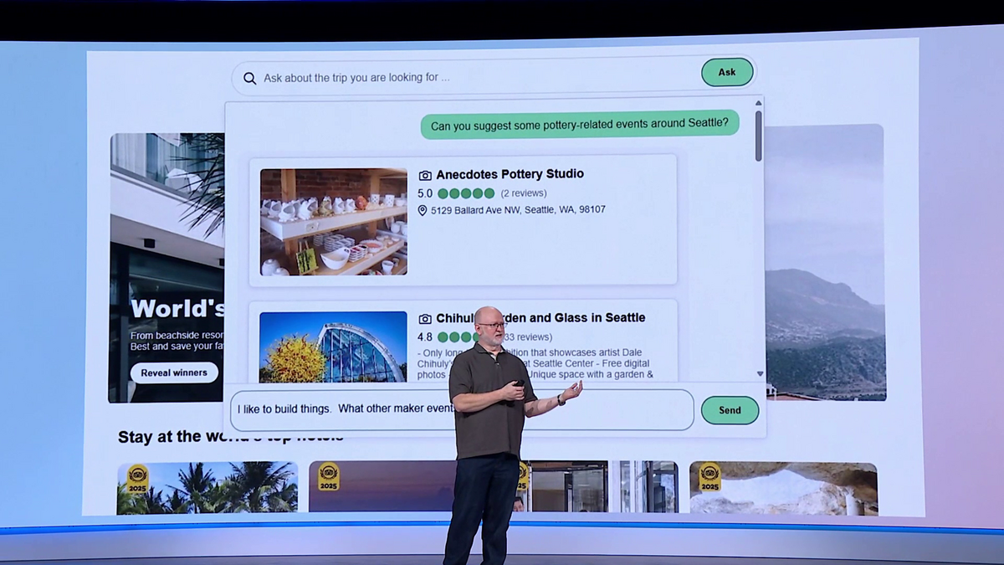This screenshot has height=565, width=1004.
Task: Click the camera icon beside Chihuly Garden
Action: 425,319
